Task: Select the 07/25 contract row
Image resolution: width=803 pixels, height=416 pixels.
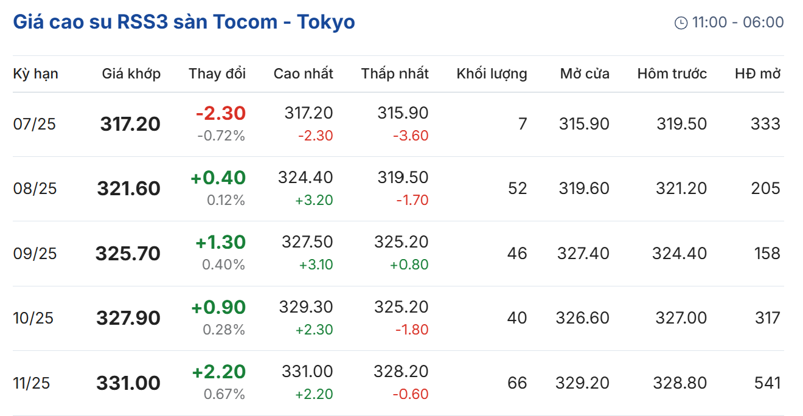Action: [x=35, y=124]
